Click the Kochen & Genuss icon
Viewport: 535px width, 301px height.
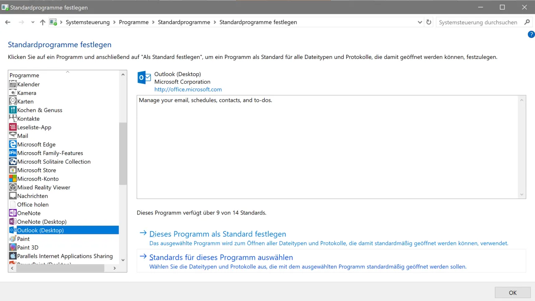point(13,110)
